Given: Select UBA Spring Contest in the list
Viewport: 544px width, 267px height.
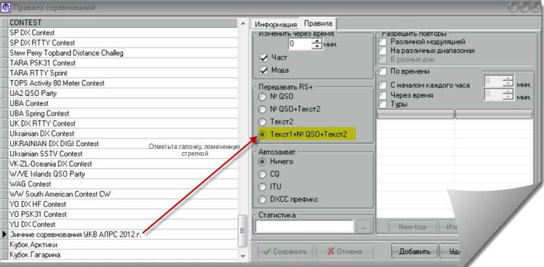Looking at the screenshot, I should 123,113.
